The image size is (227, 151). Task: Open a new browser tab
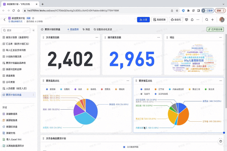point(43,4)
